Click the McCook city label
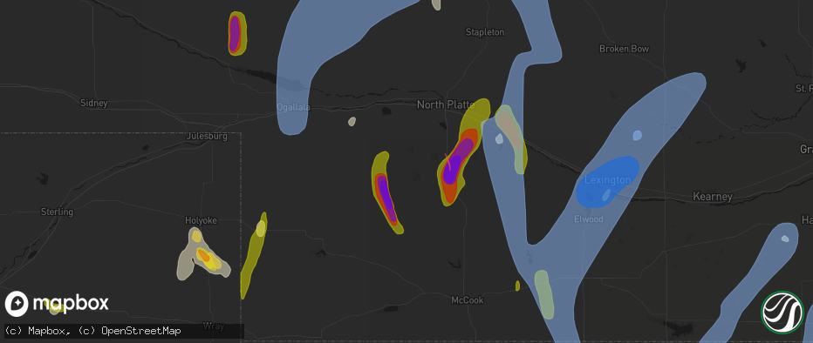The image size is (813, 343). tap(468, 300)
